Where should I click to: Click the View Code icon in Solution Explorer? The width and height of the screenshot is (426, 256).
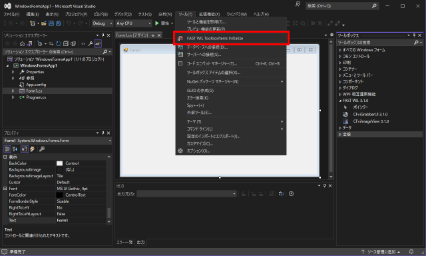coord(83,44)
